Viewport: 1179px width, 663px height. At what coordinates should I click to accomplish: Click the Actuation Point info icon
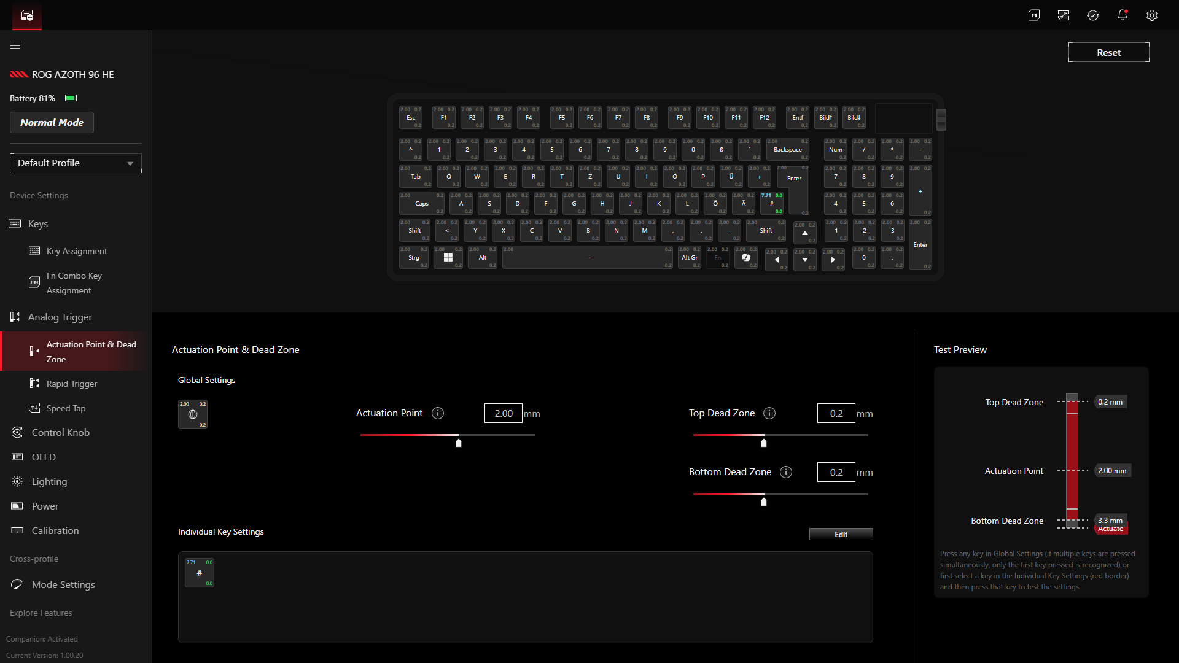(x=438, y=413)
